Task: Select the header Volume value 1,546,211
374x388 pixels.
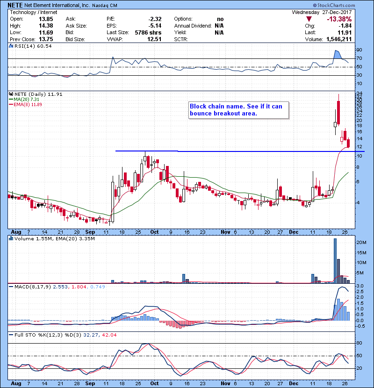Action: coord(339,39)
